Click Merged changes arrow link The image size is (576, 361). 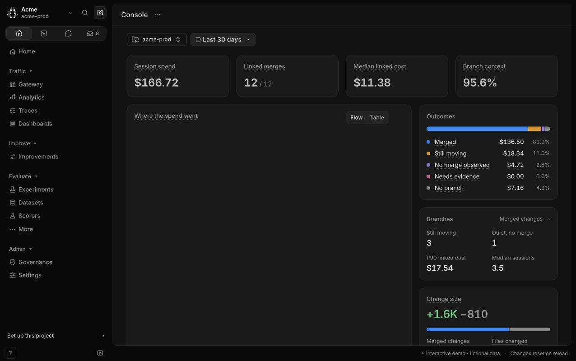coord(525,219)
